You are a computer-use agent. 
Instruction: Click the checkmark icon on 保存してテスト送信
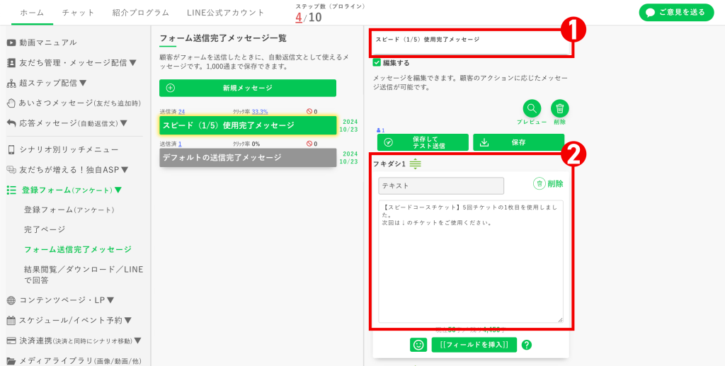point(389,142)
